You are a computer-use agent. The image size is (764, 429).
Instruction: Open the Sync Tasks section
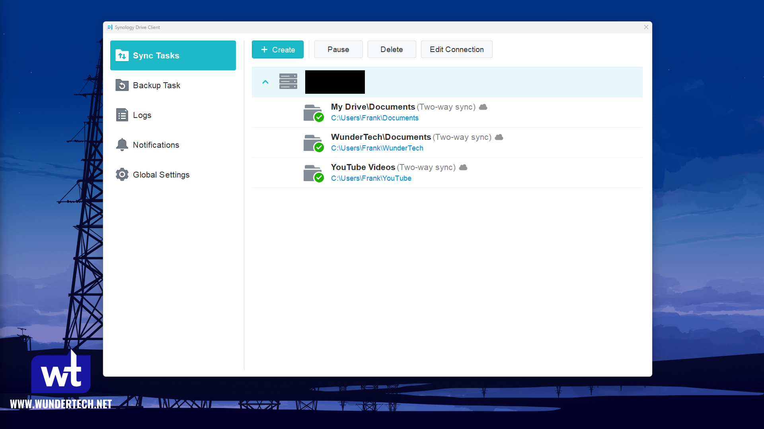click(x=173, y=55)
